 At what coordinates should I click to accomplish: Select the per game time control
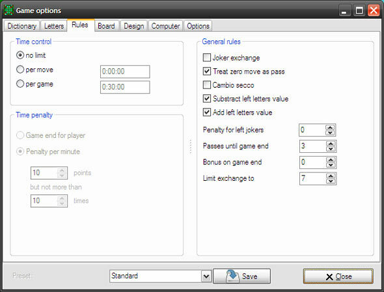click(20, 84)
